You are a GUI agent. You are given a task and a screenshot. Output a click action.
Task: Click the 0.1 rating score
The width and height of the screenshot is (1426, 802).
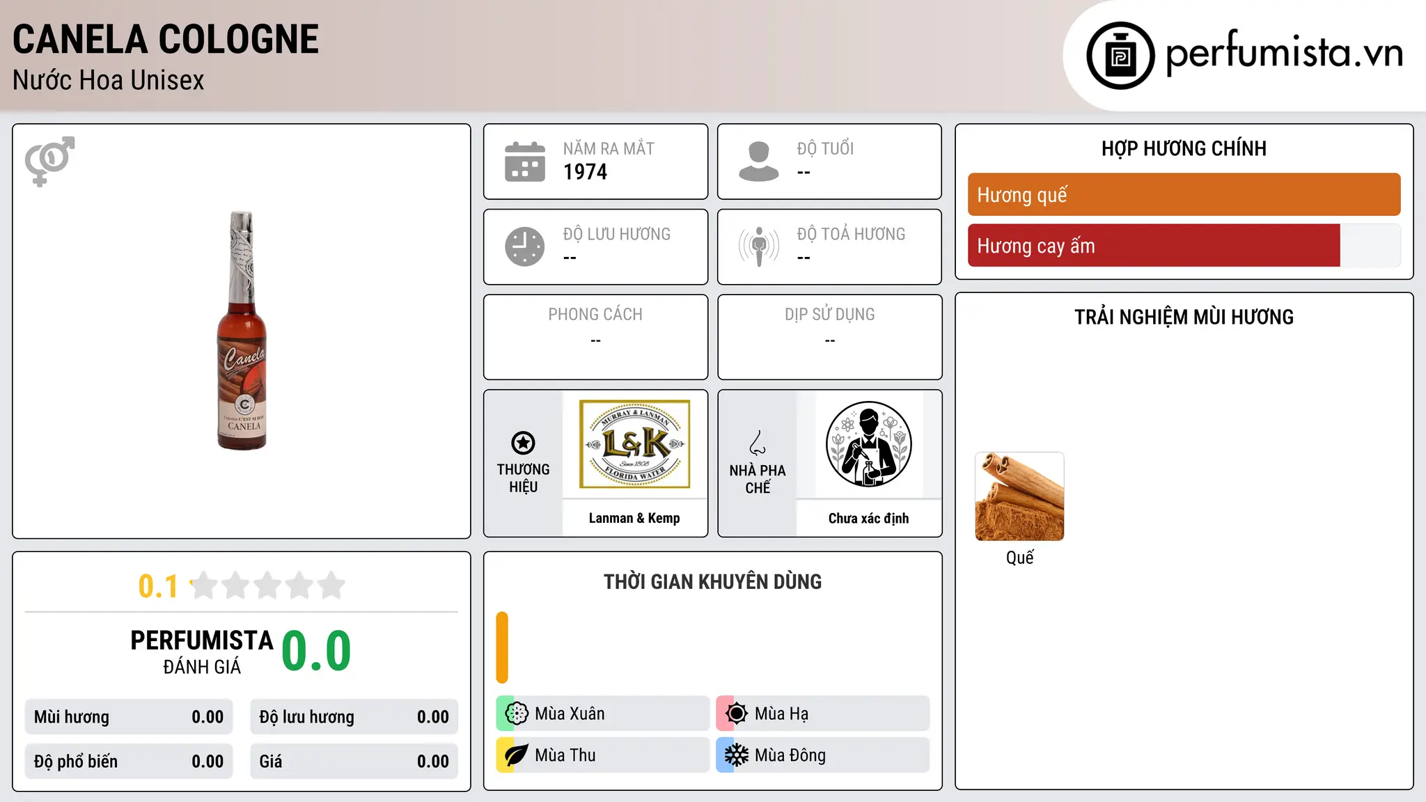[x=158, y=586]
